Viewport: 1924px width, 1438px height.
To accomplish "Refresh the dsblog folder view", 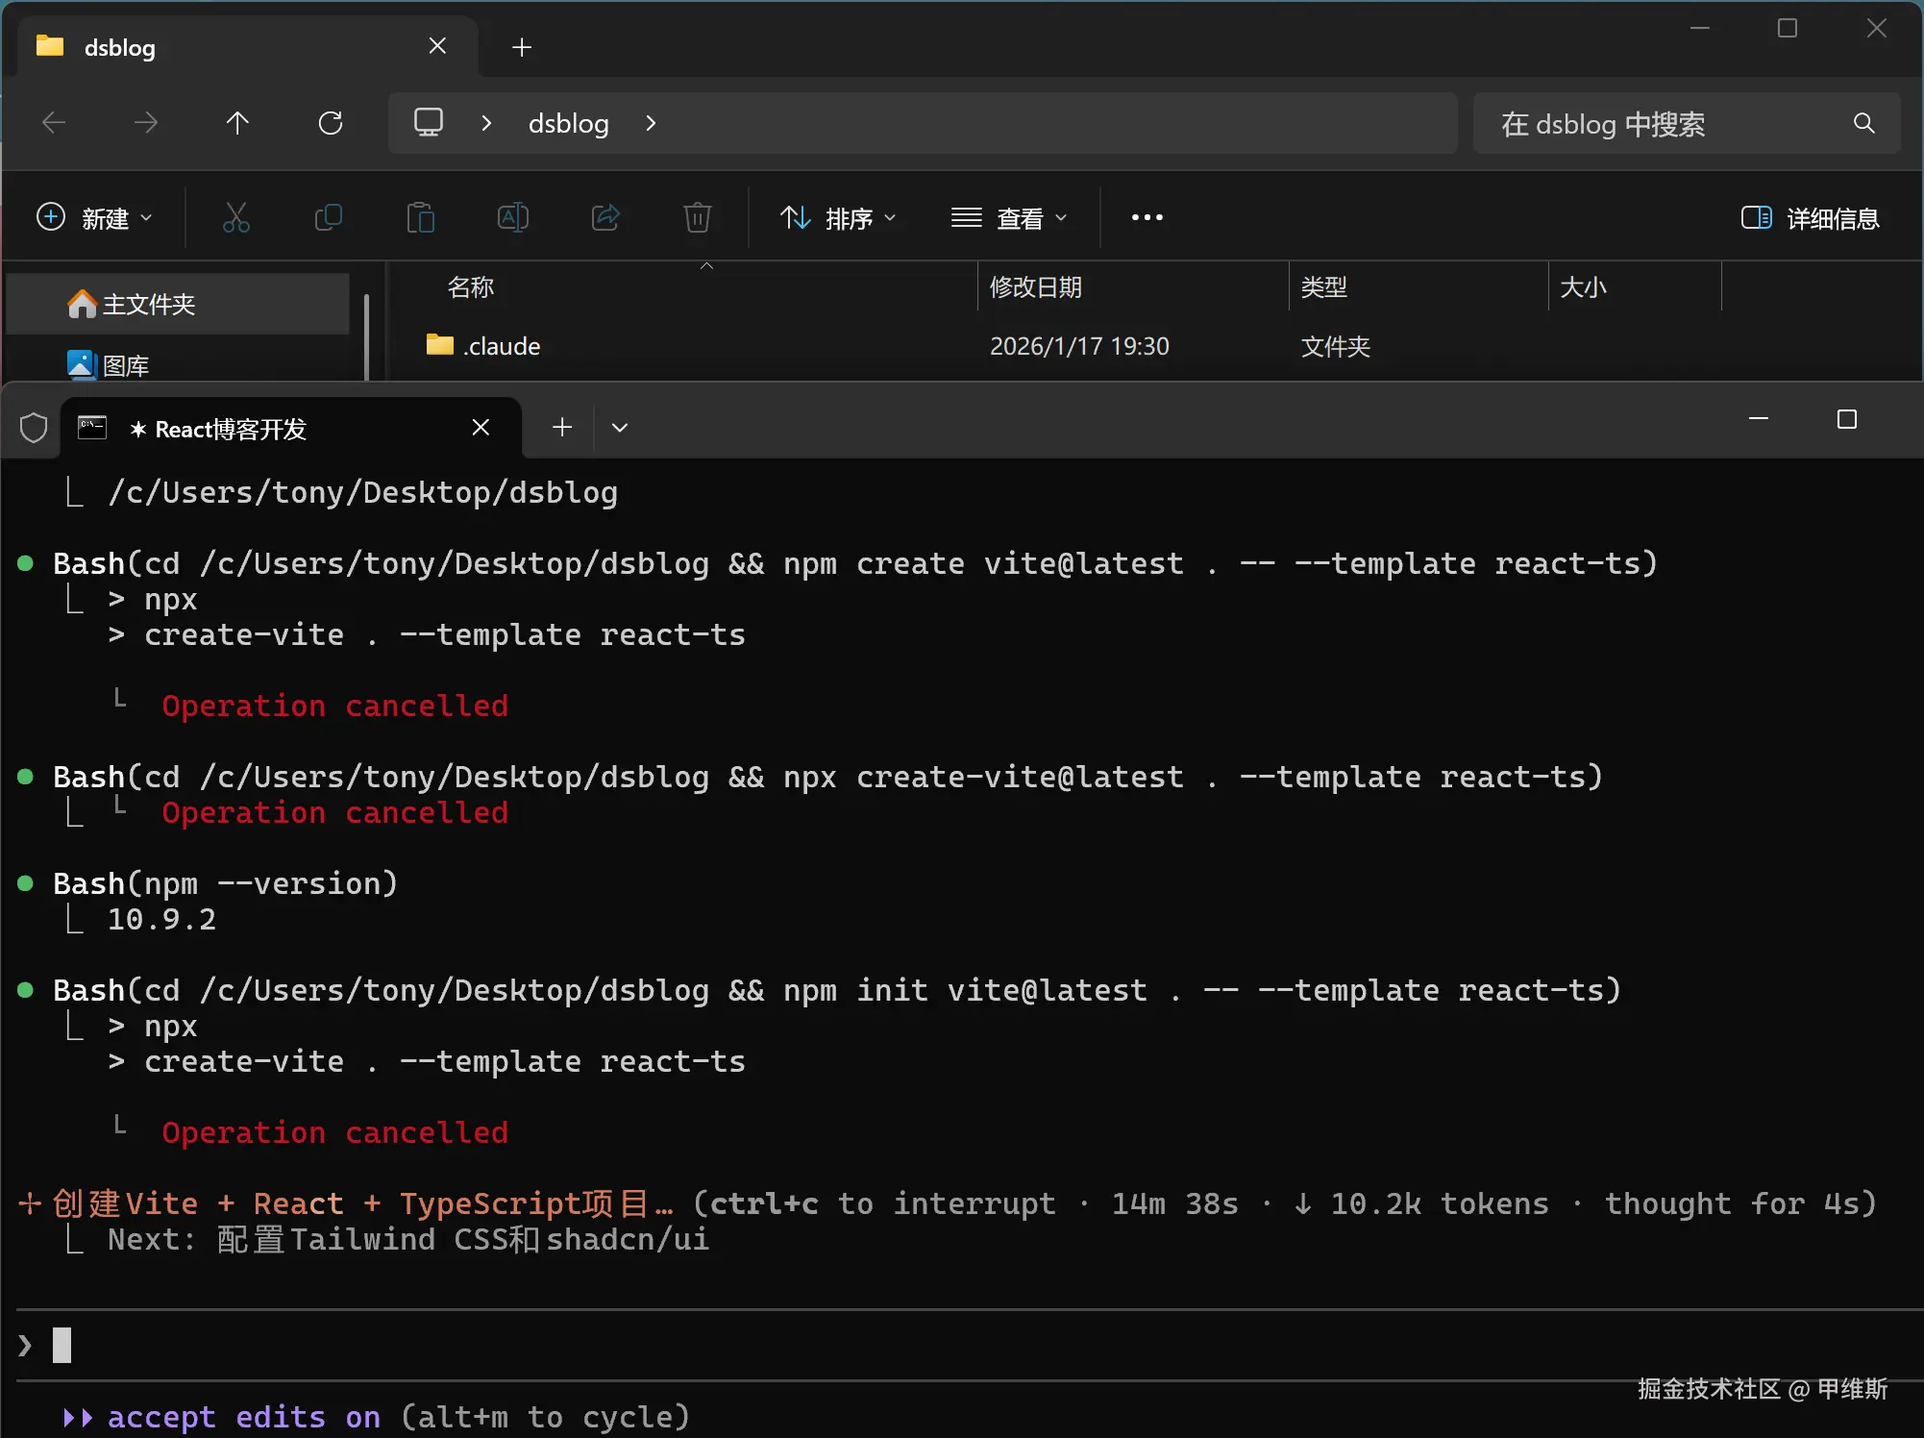I will pyautogui.click(x=330, y=123).
